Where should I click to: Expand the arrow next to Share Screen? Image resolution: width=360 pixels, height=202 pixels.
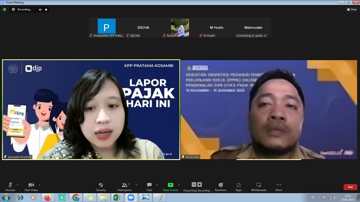point(179,185)
